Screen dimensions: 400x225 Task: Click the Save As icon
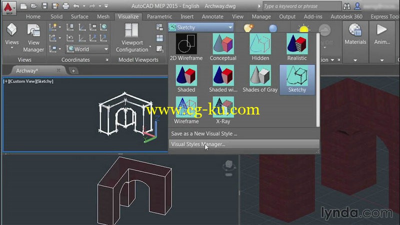55,6
